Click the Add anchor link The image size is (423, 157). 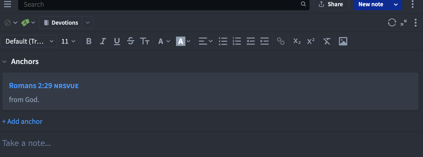(22, 122)
